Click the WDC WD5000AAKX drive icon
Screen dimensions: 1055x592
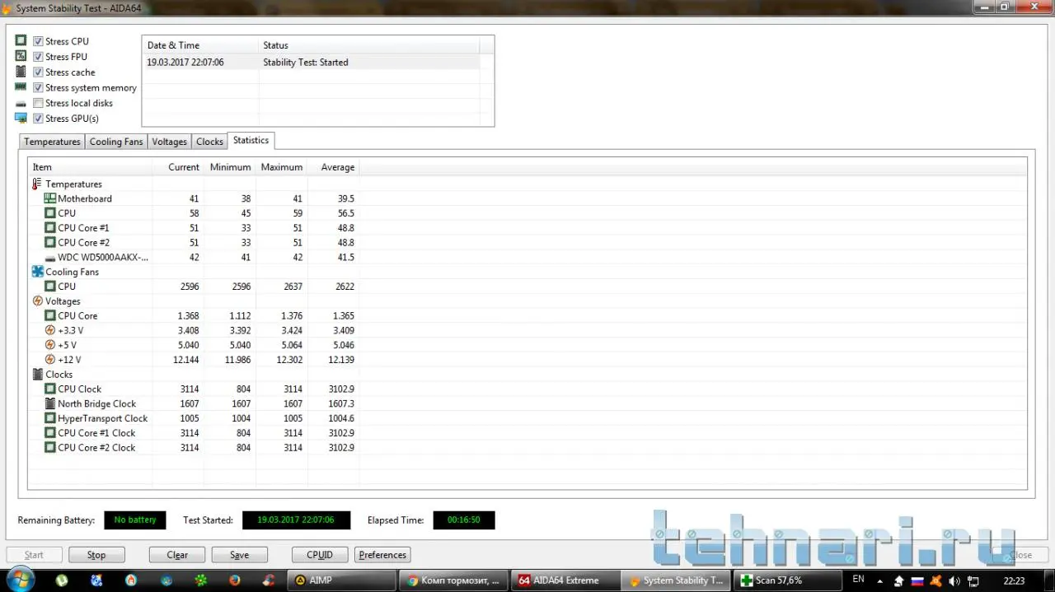click(50, 258)
